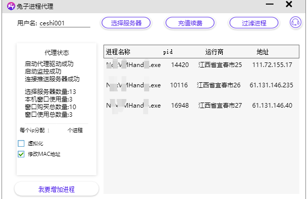Click the 选择服务器数量:13 line
The height and width of the screenshot is (199, 308).
50,92
